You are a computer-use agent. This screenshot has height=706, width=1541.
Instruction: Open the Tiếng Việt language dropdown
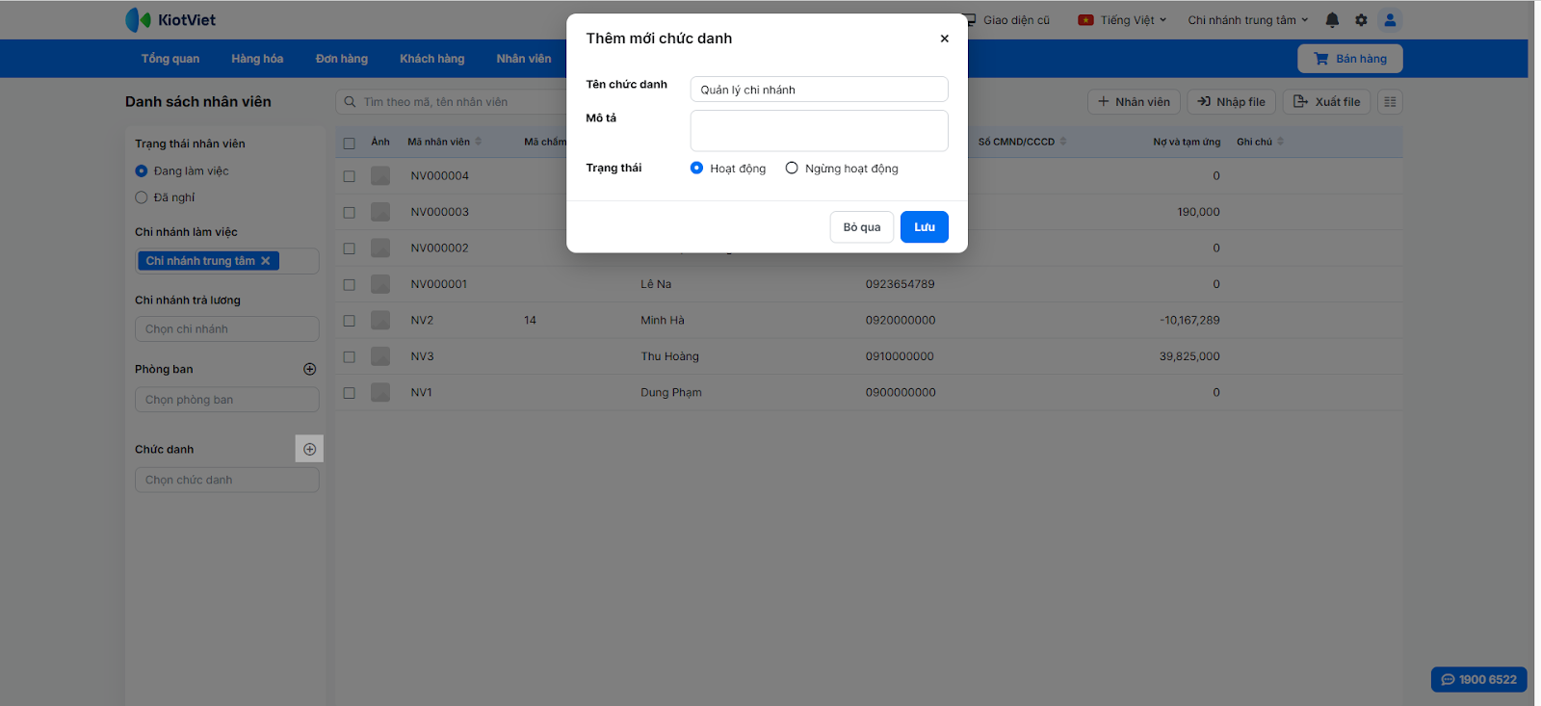coord(1122,20)
